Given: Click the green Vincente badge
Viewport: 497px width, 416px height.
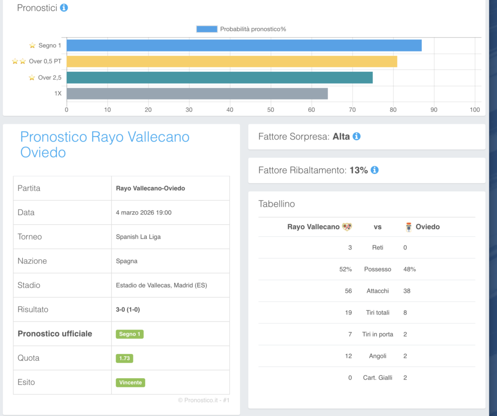Looking at the screenshot, I should point(131,383).
